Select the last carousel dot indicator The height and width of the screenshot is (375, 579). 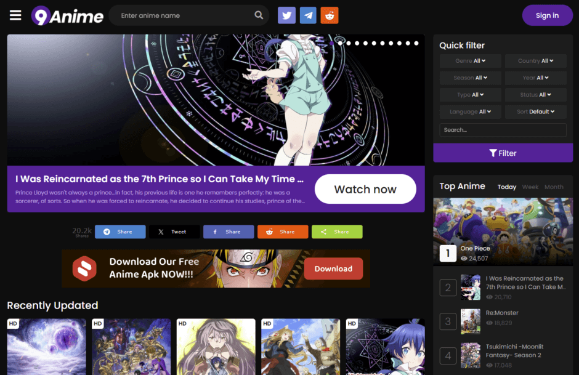click(x=416, y=43)
